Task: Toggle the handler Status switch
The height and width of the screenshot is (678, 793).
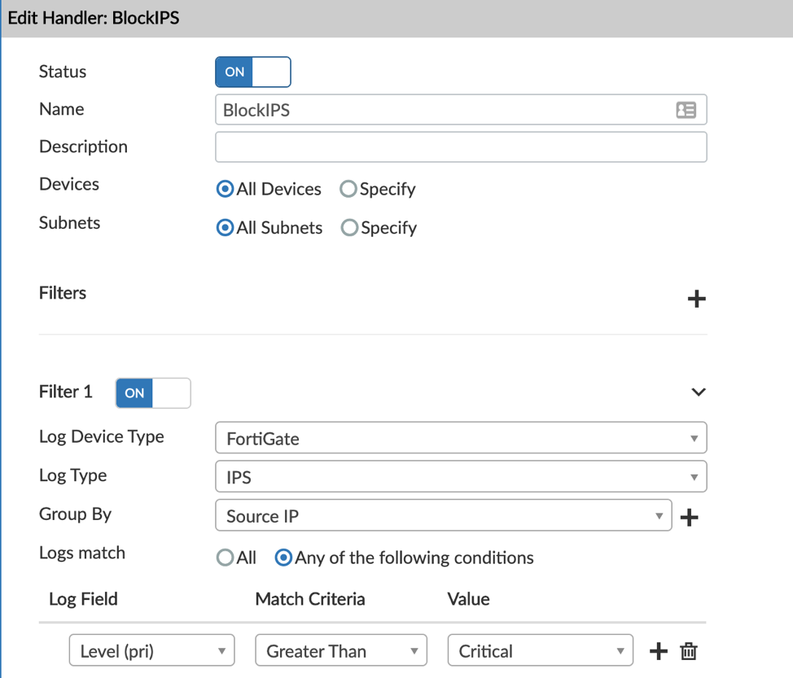Action: pyautogui.click(x=252, y=72)
